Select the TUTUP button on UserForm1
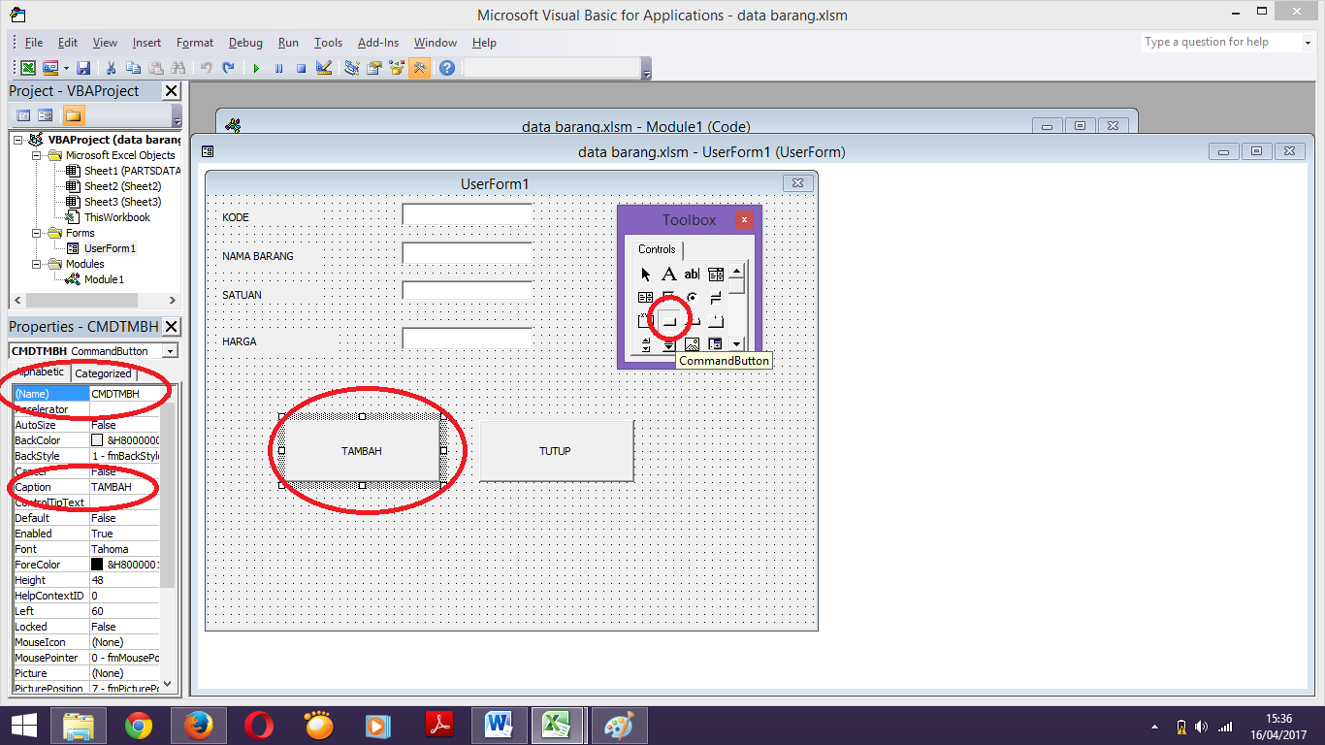This screenshot has width=1325, height=745. click(x=556, y=450)
